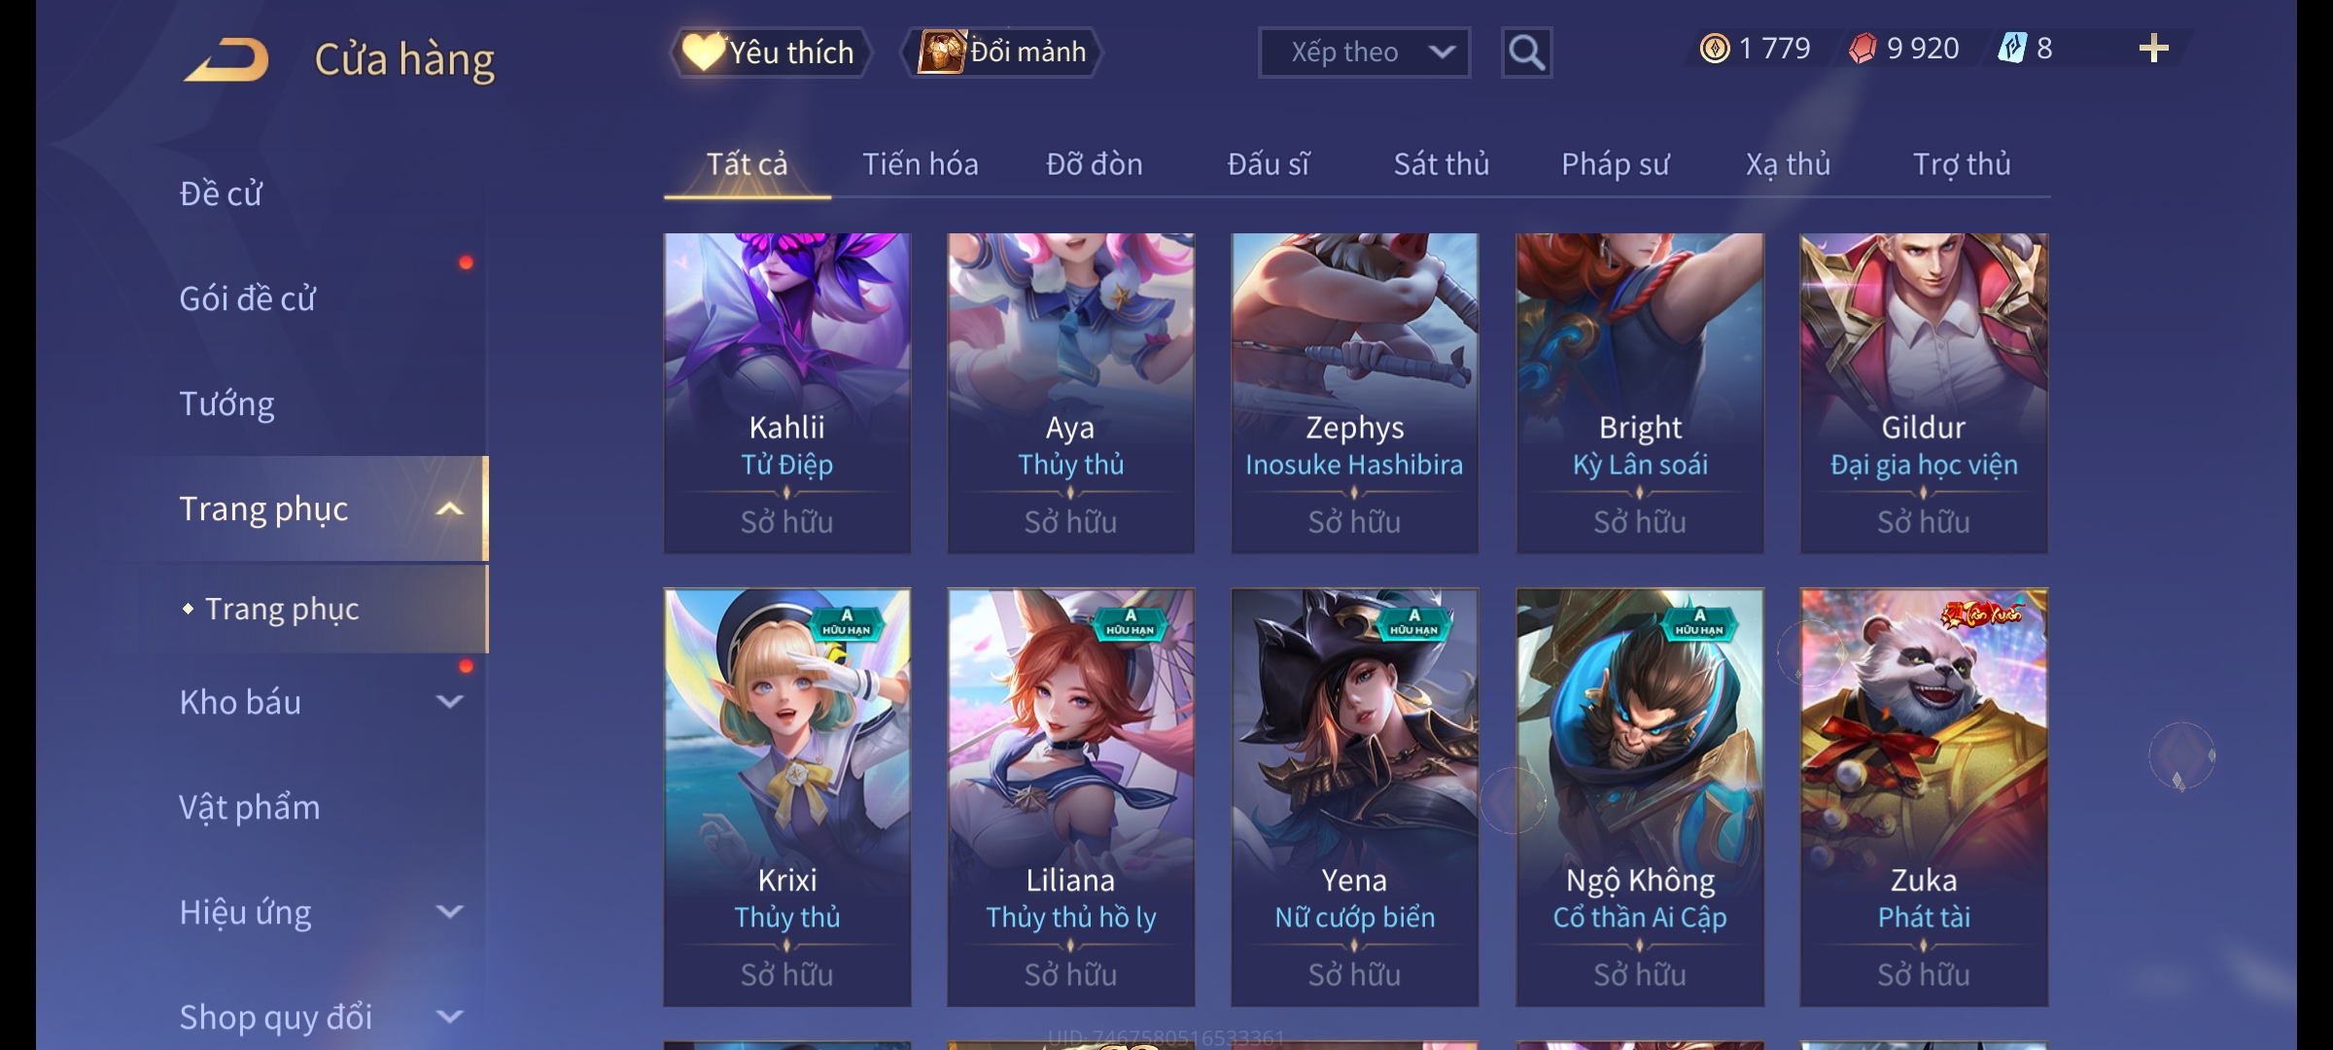Viewport: 2333px width, 1050px height.
Task: Click the blue voucher ticket icon
Action: pyautogui.click(x=2011, y=49)
